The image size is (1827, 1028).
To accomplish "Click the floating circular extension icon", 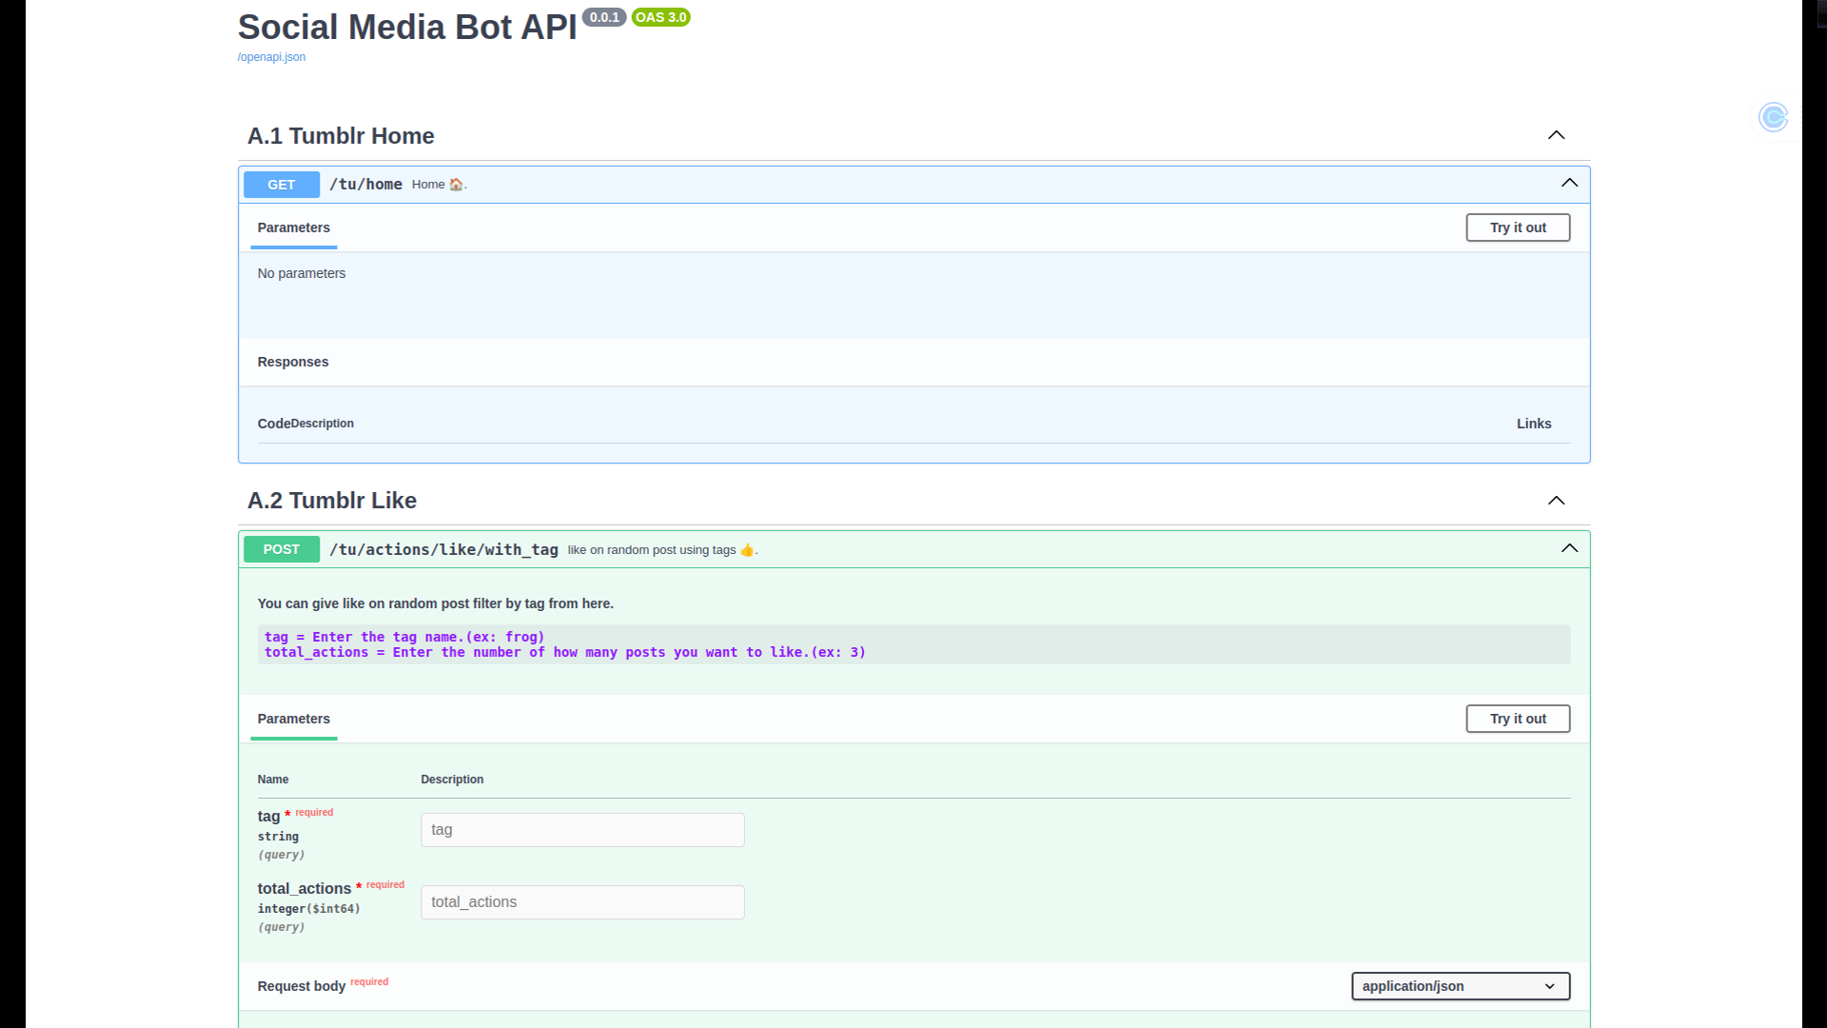I will [1774, 117].
